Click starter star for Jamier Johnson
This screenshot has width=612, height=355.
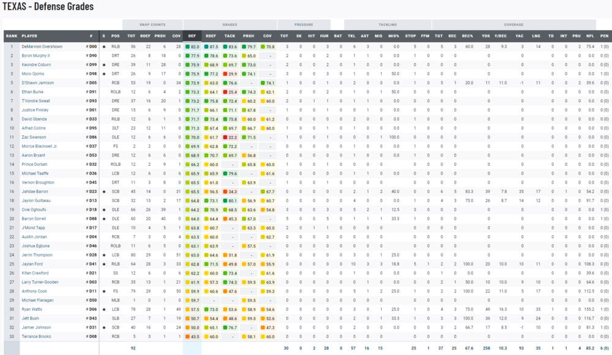point(104,327)
